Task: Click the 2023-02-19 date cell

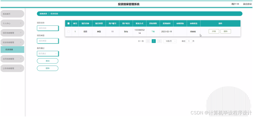Action: (166, 32)
